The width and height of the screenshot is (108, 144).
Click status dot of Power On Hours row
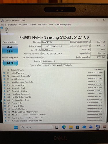(5, 106)
